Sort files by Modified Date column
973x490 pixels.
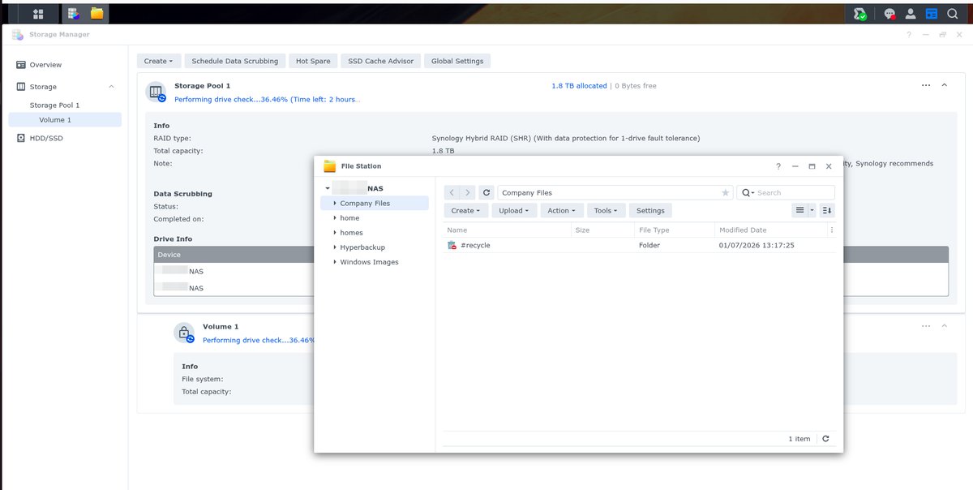tap(770, 230)
